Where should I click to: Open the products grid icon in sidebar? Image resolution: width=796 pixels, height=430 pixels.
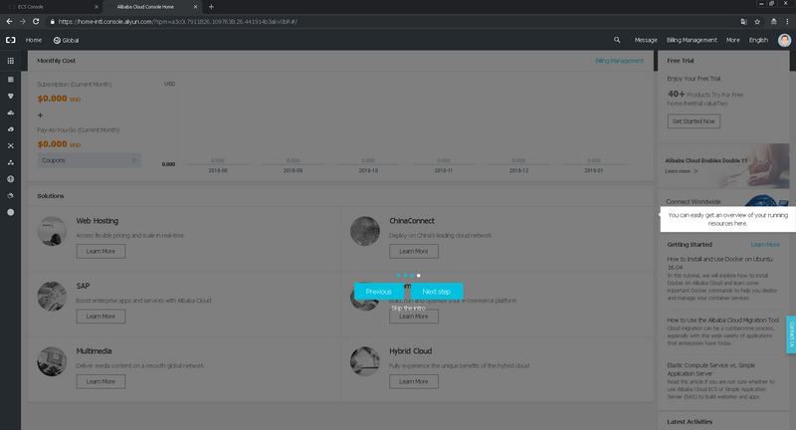coord(11,61)
